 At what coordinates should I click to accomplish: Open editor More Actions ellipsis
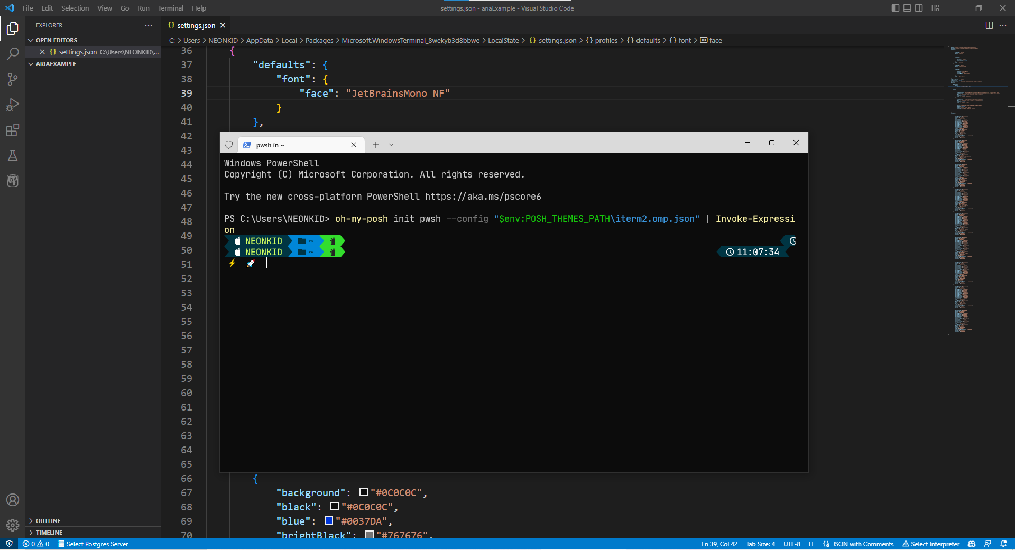pos(1003,25)
